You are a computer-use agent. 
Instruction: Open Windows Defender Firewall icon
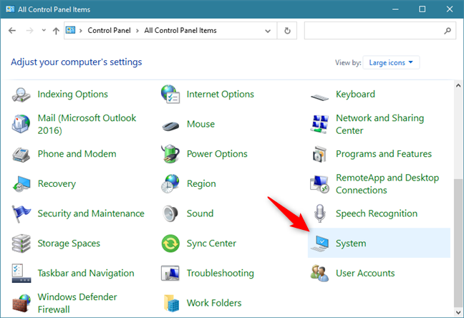tap(21, 303)
